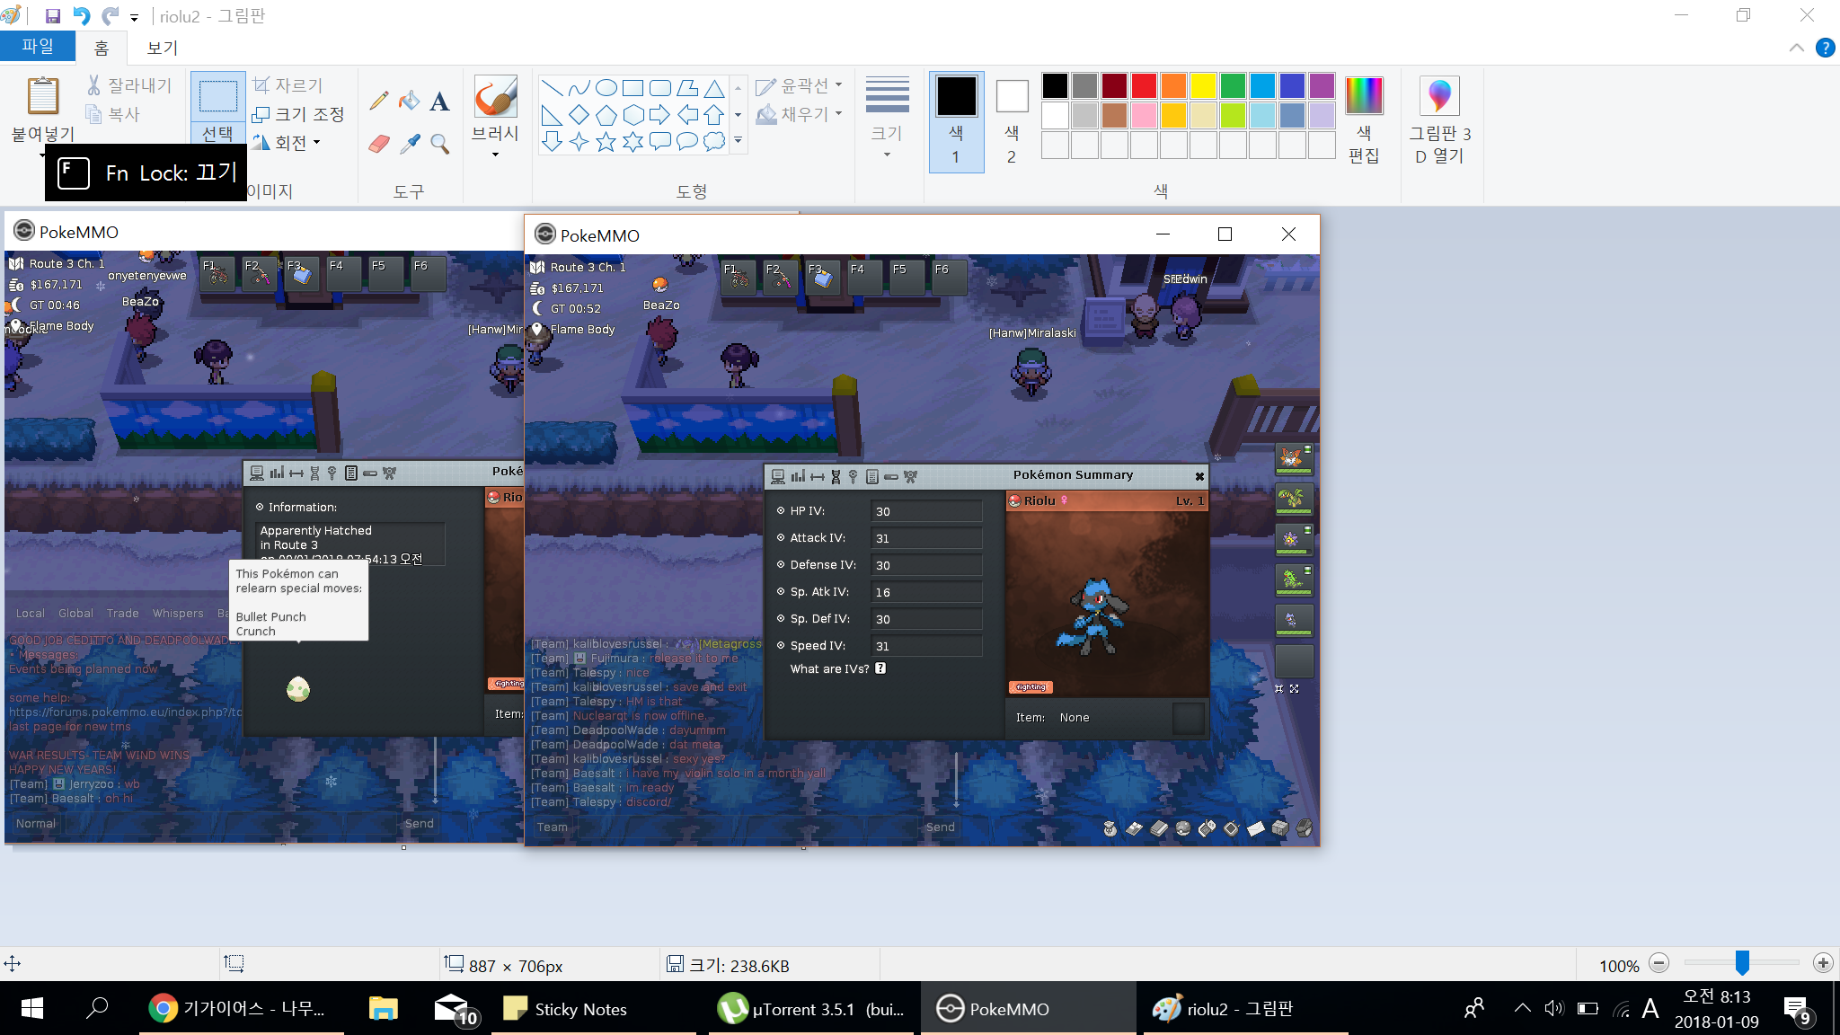Close the Pokémon Summary panel
This screenshot has height=1035, width=1840.
point(1199,476)
